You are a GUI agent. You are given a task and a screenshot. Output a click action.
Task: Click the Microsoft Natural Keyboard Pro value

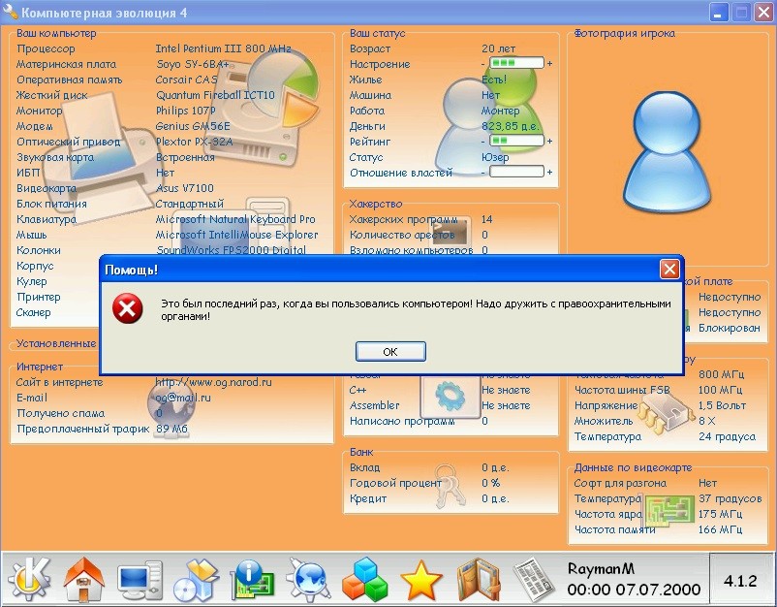pos(235,219)
